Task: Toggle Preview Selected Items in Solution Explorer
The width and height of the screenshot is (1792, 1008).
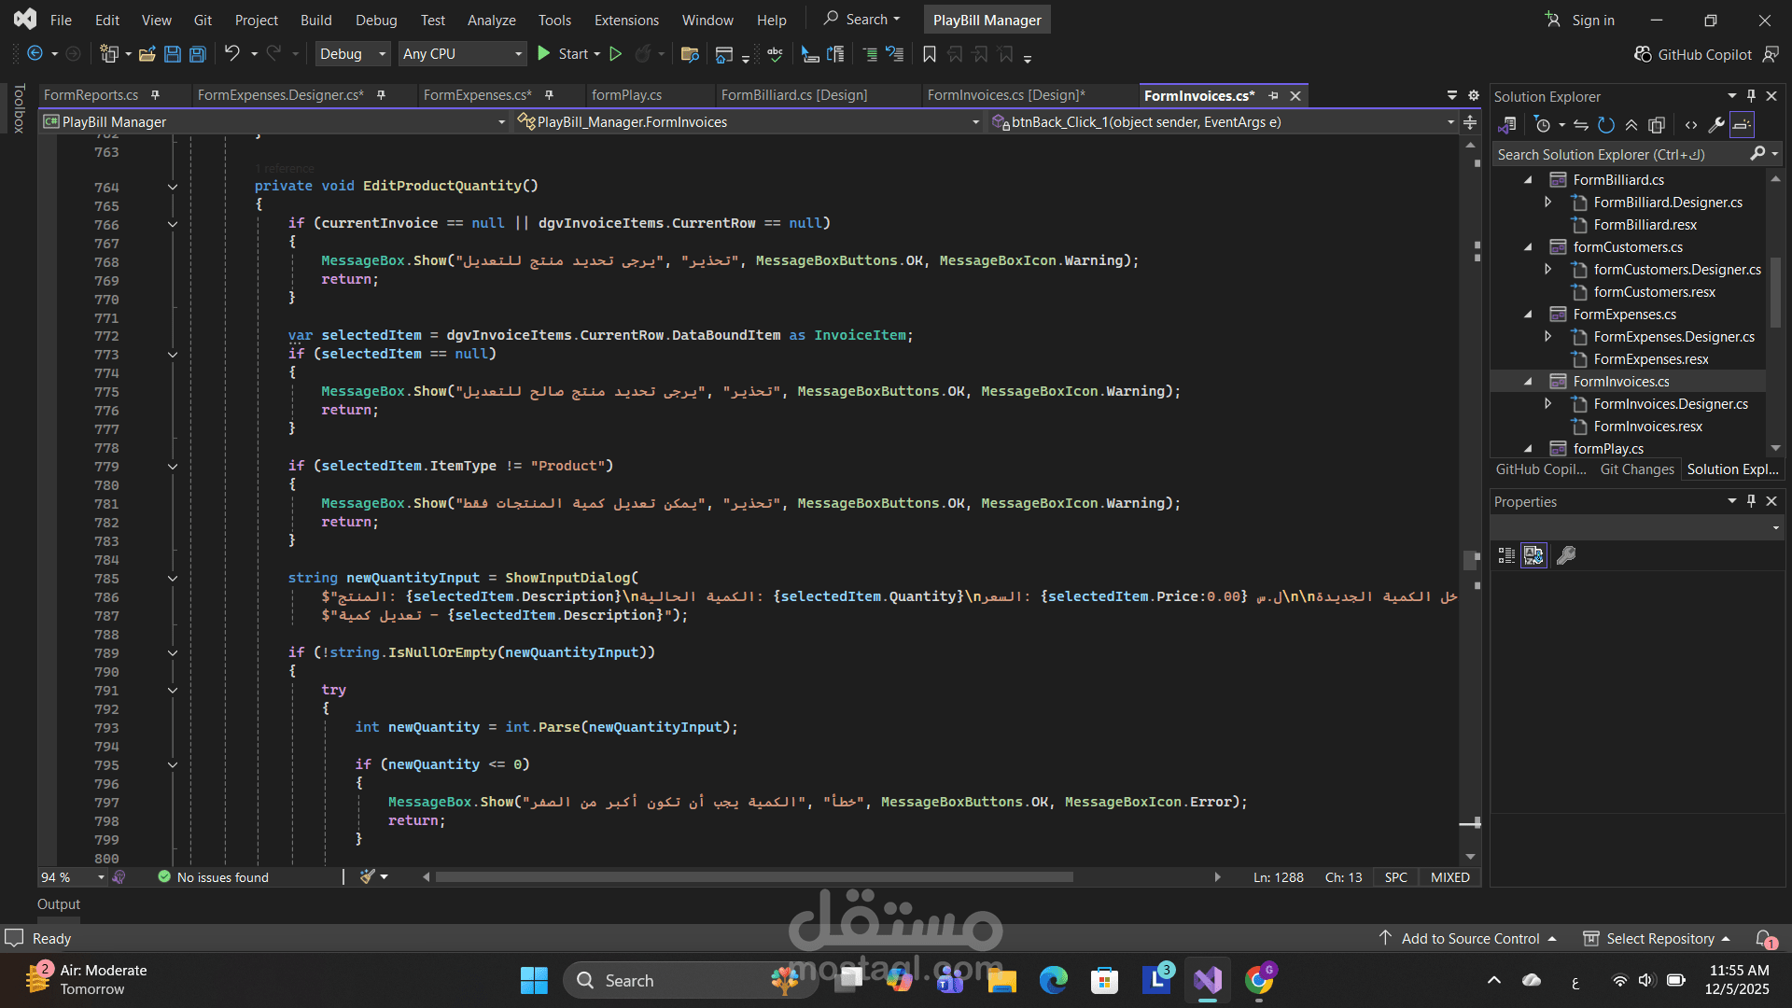Action: pos(1743,125)
